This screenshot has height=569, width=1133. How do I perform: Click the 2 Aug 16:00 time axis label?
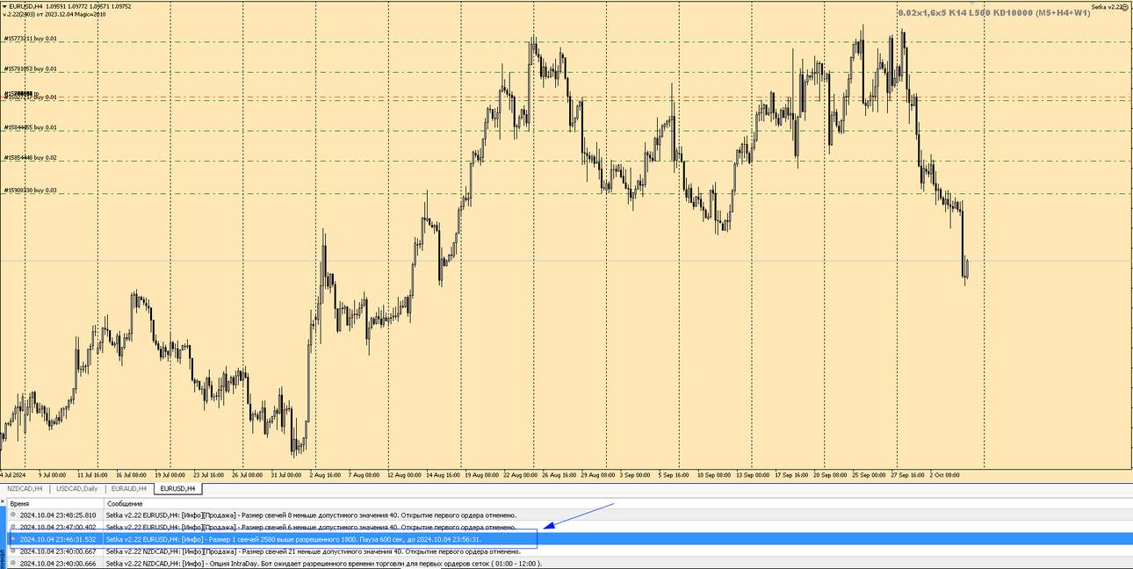tap(325, 474)
